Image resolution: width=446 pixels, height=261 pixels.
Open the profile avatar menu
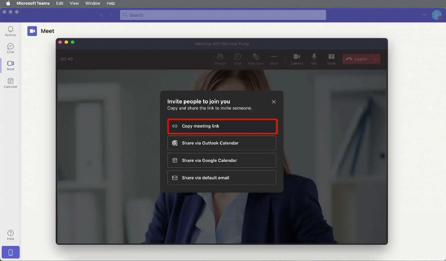click(437, 15)
